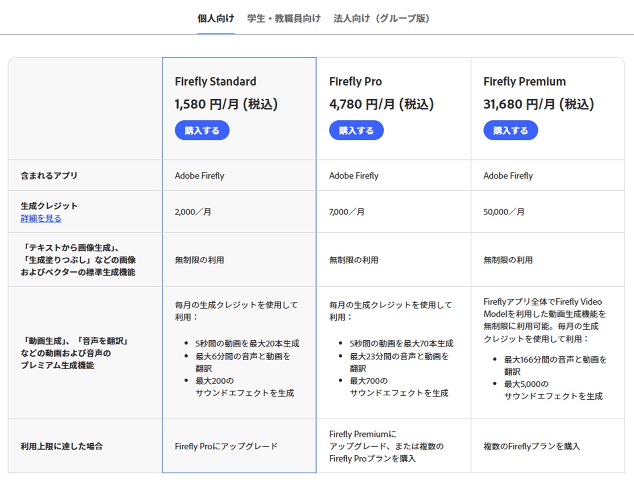Click the 4,780 円/月 price text
The height and width of the screenshot is (486, 634).
tap(381, 104)
